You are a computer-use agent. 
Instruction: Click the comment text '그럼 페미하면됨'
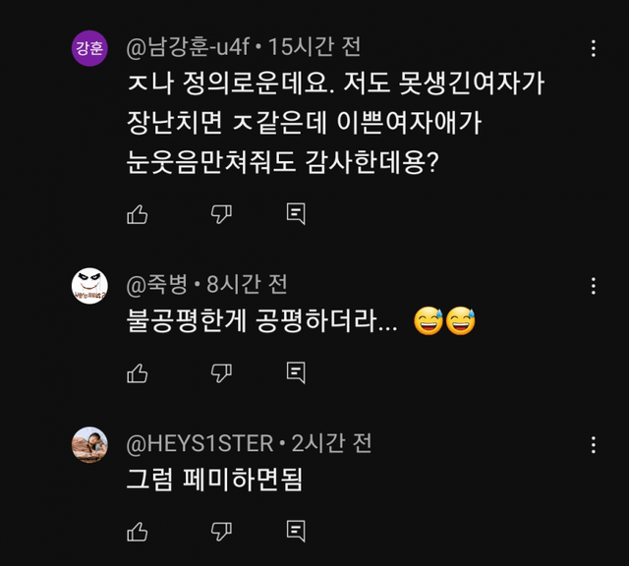click(214, 480)
